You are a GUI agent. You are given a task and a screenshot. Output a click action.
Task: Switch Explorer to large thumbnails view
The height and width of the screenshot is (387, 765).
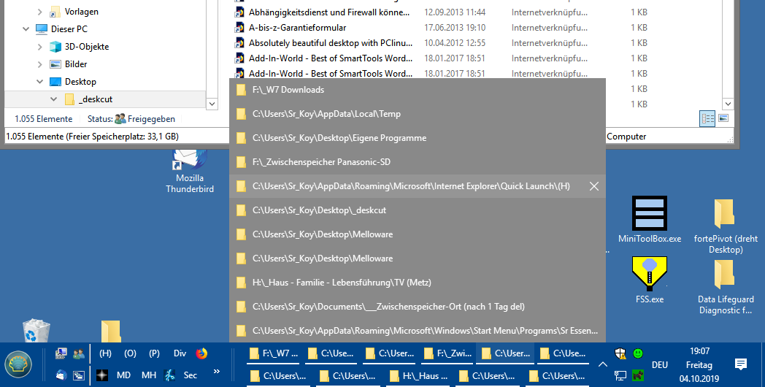tap(723, 118)
